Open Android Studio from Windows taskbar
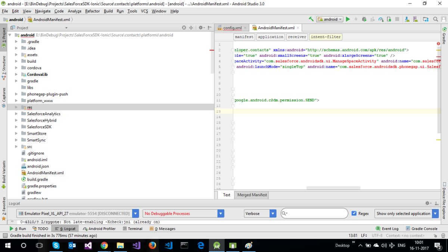Viewport: 448px width, 252px height. [x=217, y=245]
